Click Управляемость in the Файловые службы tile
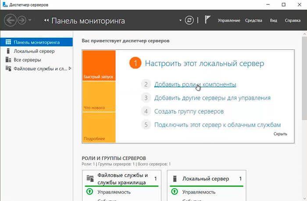Image resolution: width=307 pixels, height=201 pixels. pos(114,192)
